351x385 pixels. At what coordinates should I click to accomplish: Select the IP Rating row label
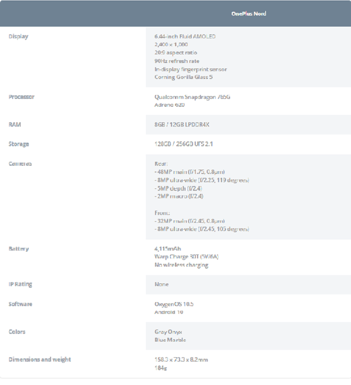[20, 284]
